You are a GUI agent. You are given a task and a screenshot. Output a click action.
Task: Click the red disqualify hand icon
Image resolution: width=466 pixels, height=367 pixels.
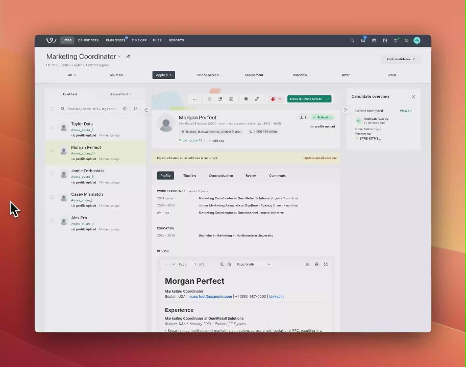click(273, 99)
